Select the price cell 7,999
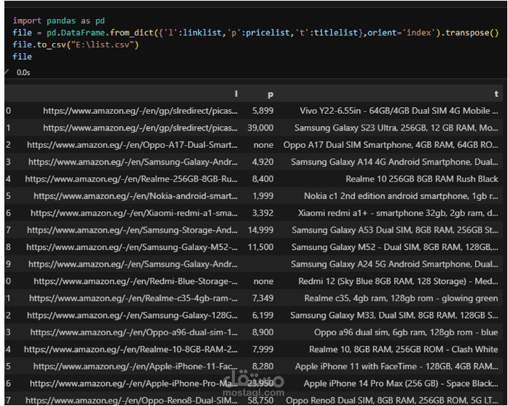 coord(263,349)
